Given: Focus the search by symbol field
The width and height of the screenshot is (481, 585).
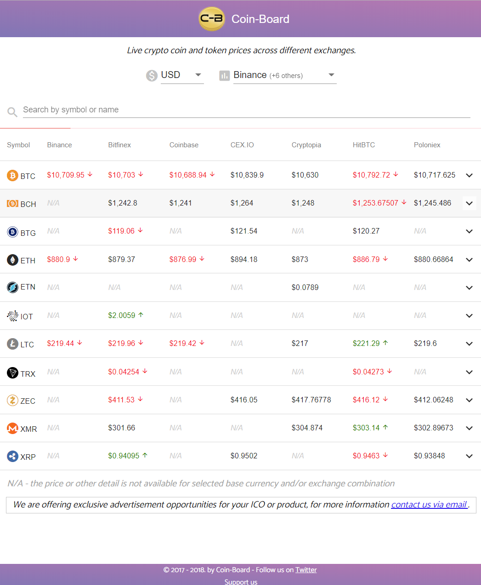Looking at the screenshot, I should pyautogui.click(x=247, y=110).
